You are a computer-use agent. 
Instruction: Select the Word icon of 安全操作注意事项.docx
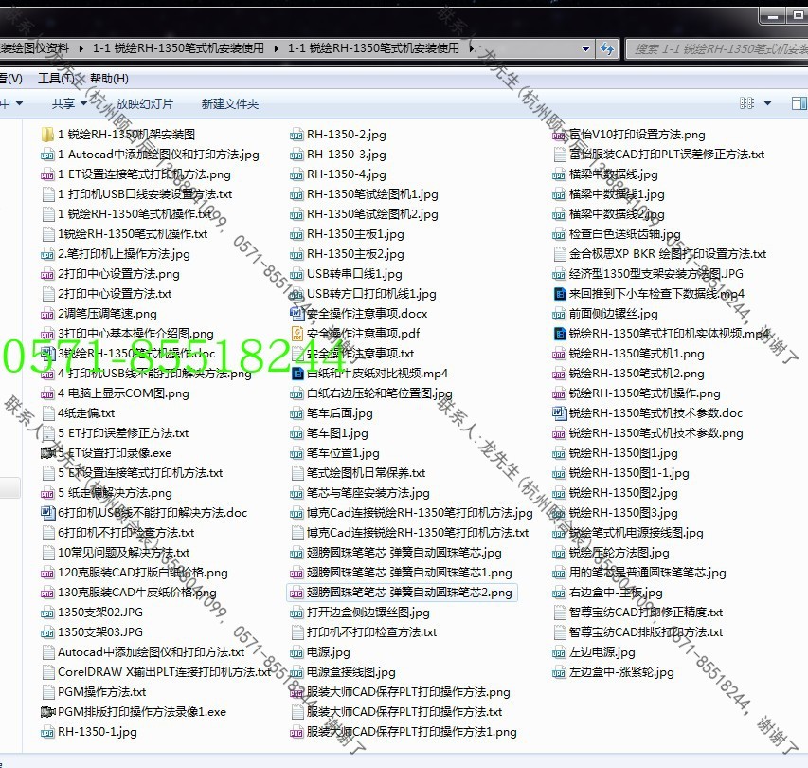(296, 314)
